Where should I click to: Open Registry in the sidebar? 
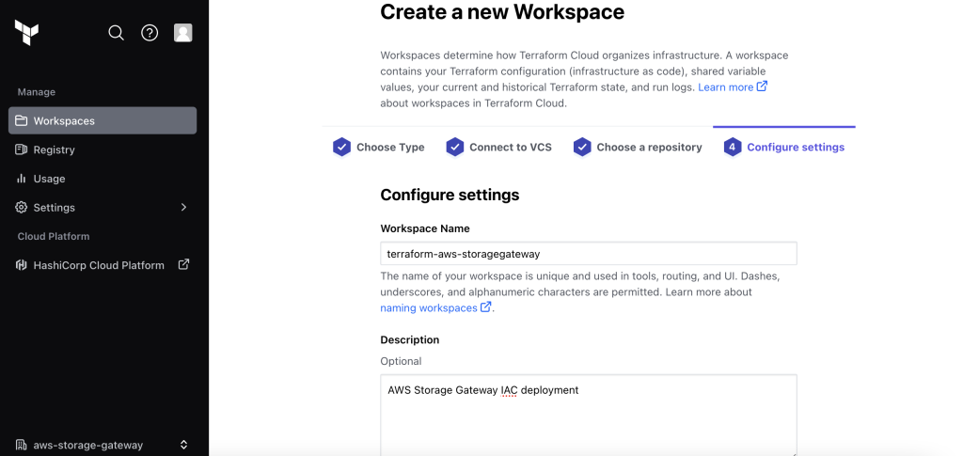[103, 149]
